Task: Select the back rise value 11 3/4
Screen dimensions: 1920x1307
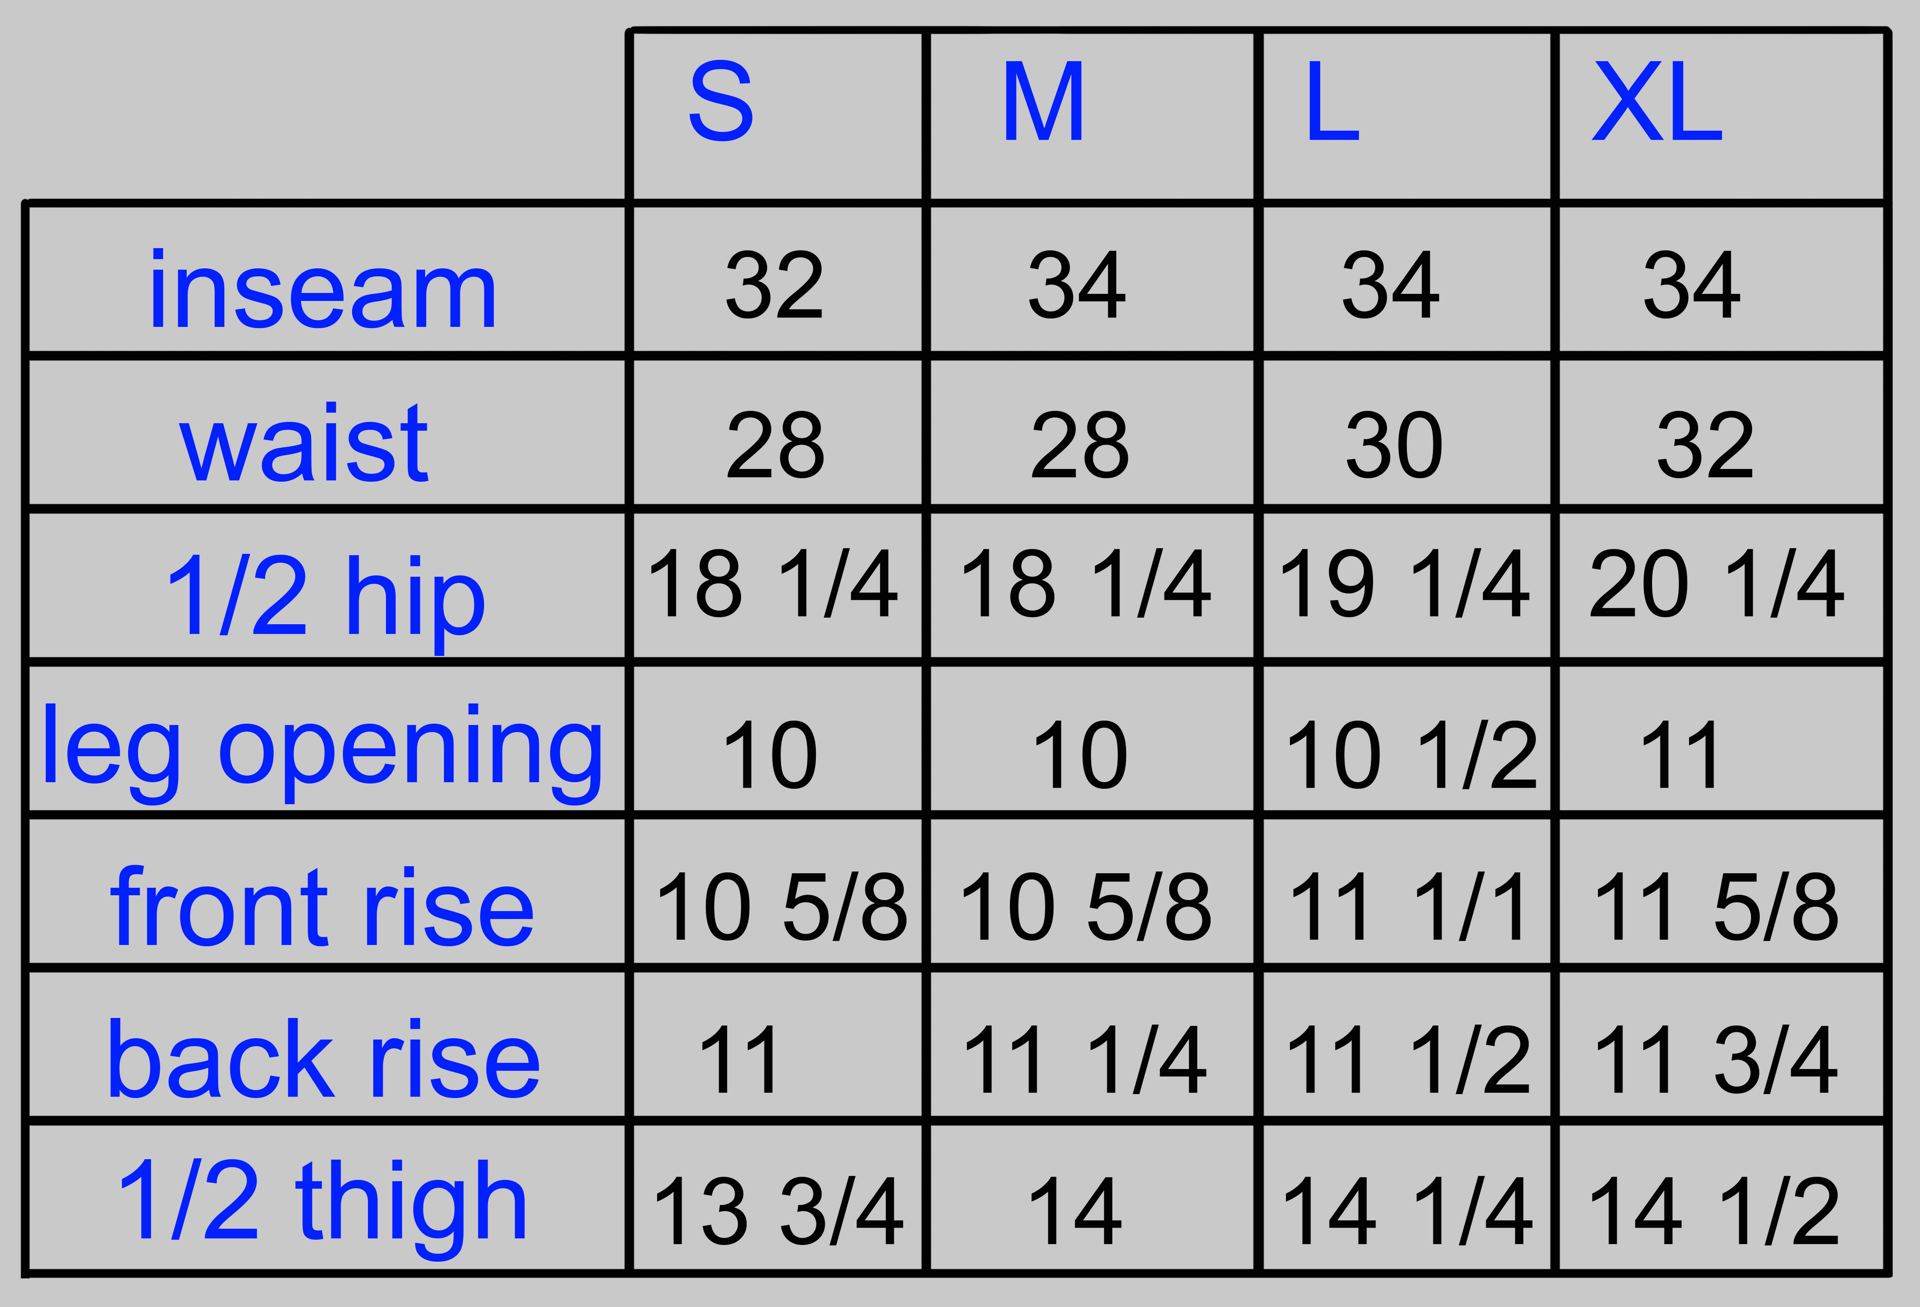Action: [x=1716, y=1060]
